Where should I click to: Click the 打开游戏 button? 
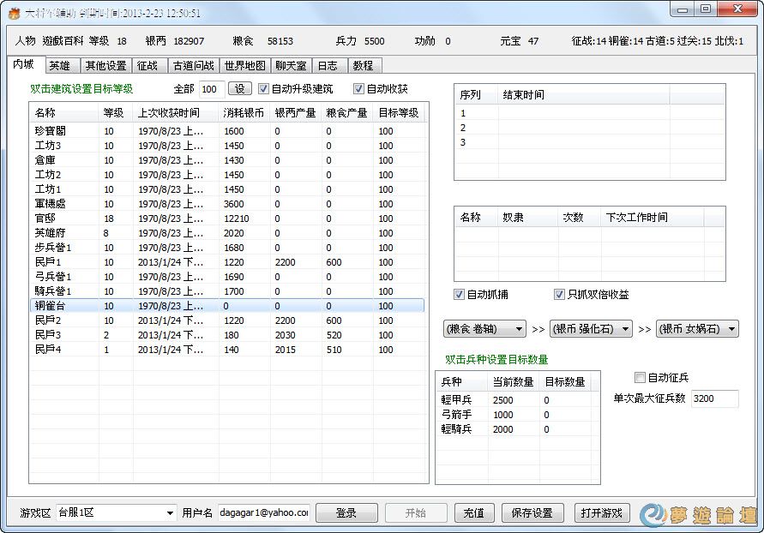(x=602, y=513)
